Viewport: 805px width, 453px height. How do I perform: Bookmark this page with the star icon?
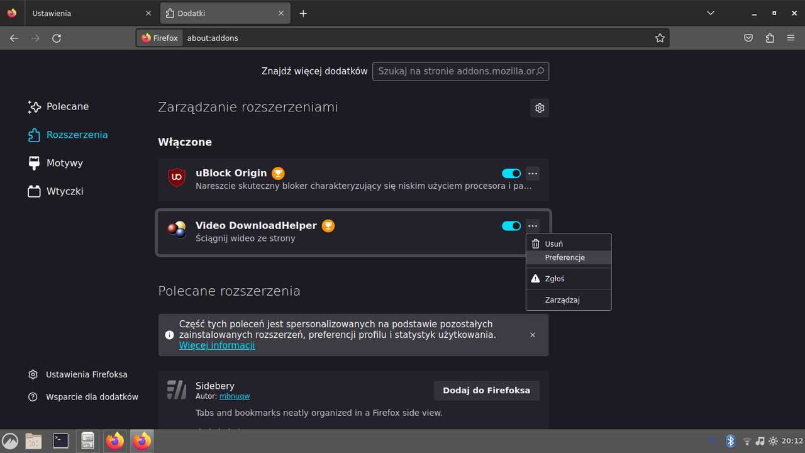click(x=660, y=38)
